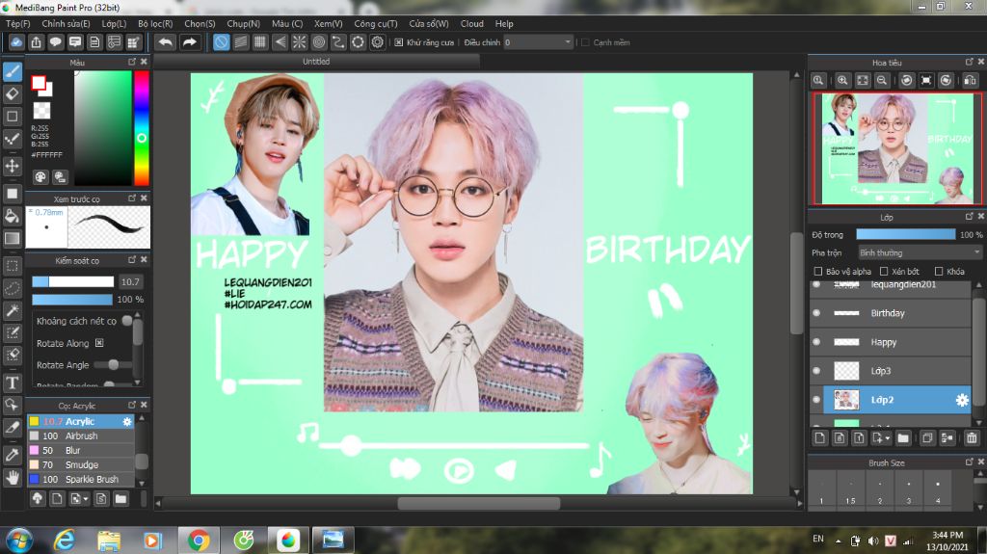Viewport: 987px width, 554px height.
Task: Click the rainbow hue slider strip
Action: pyautogui.click(x=142, y=128)
